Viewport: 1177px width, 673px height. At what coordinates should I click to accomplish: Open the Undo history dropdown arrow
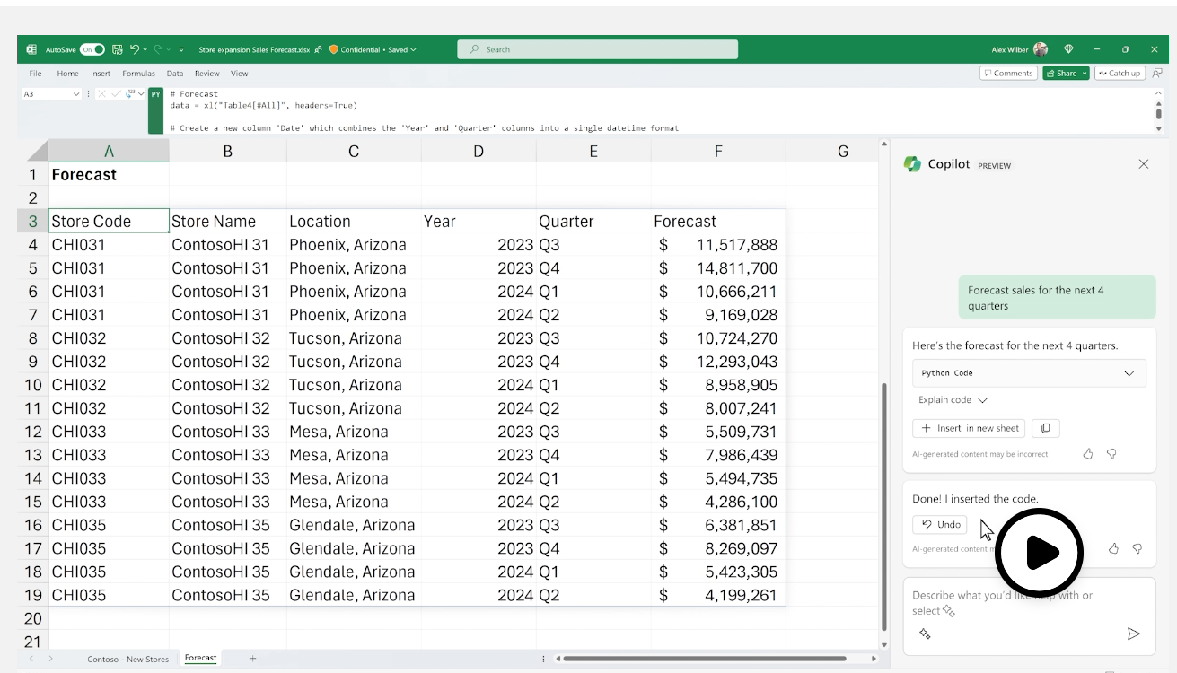tap(145, 49)
